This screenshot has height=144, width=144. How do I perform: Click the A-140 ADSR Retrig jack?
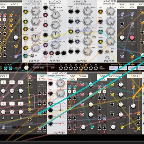click(100, 22)
